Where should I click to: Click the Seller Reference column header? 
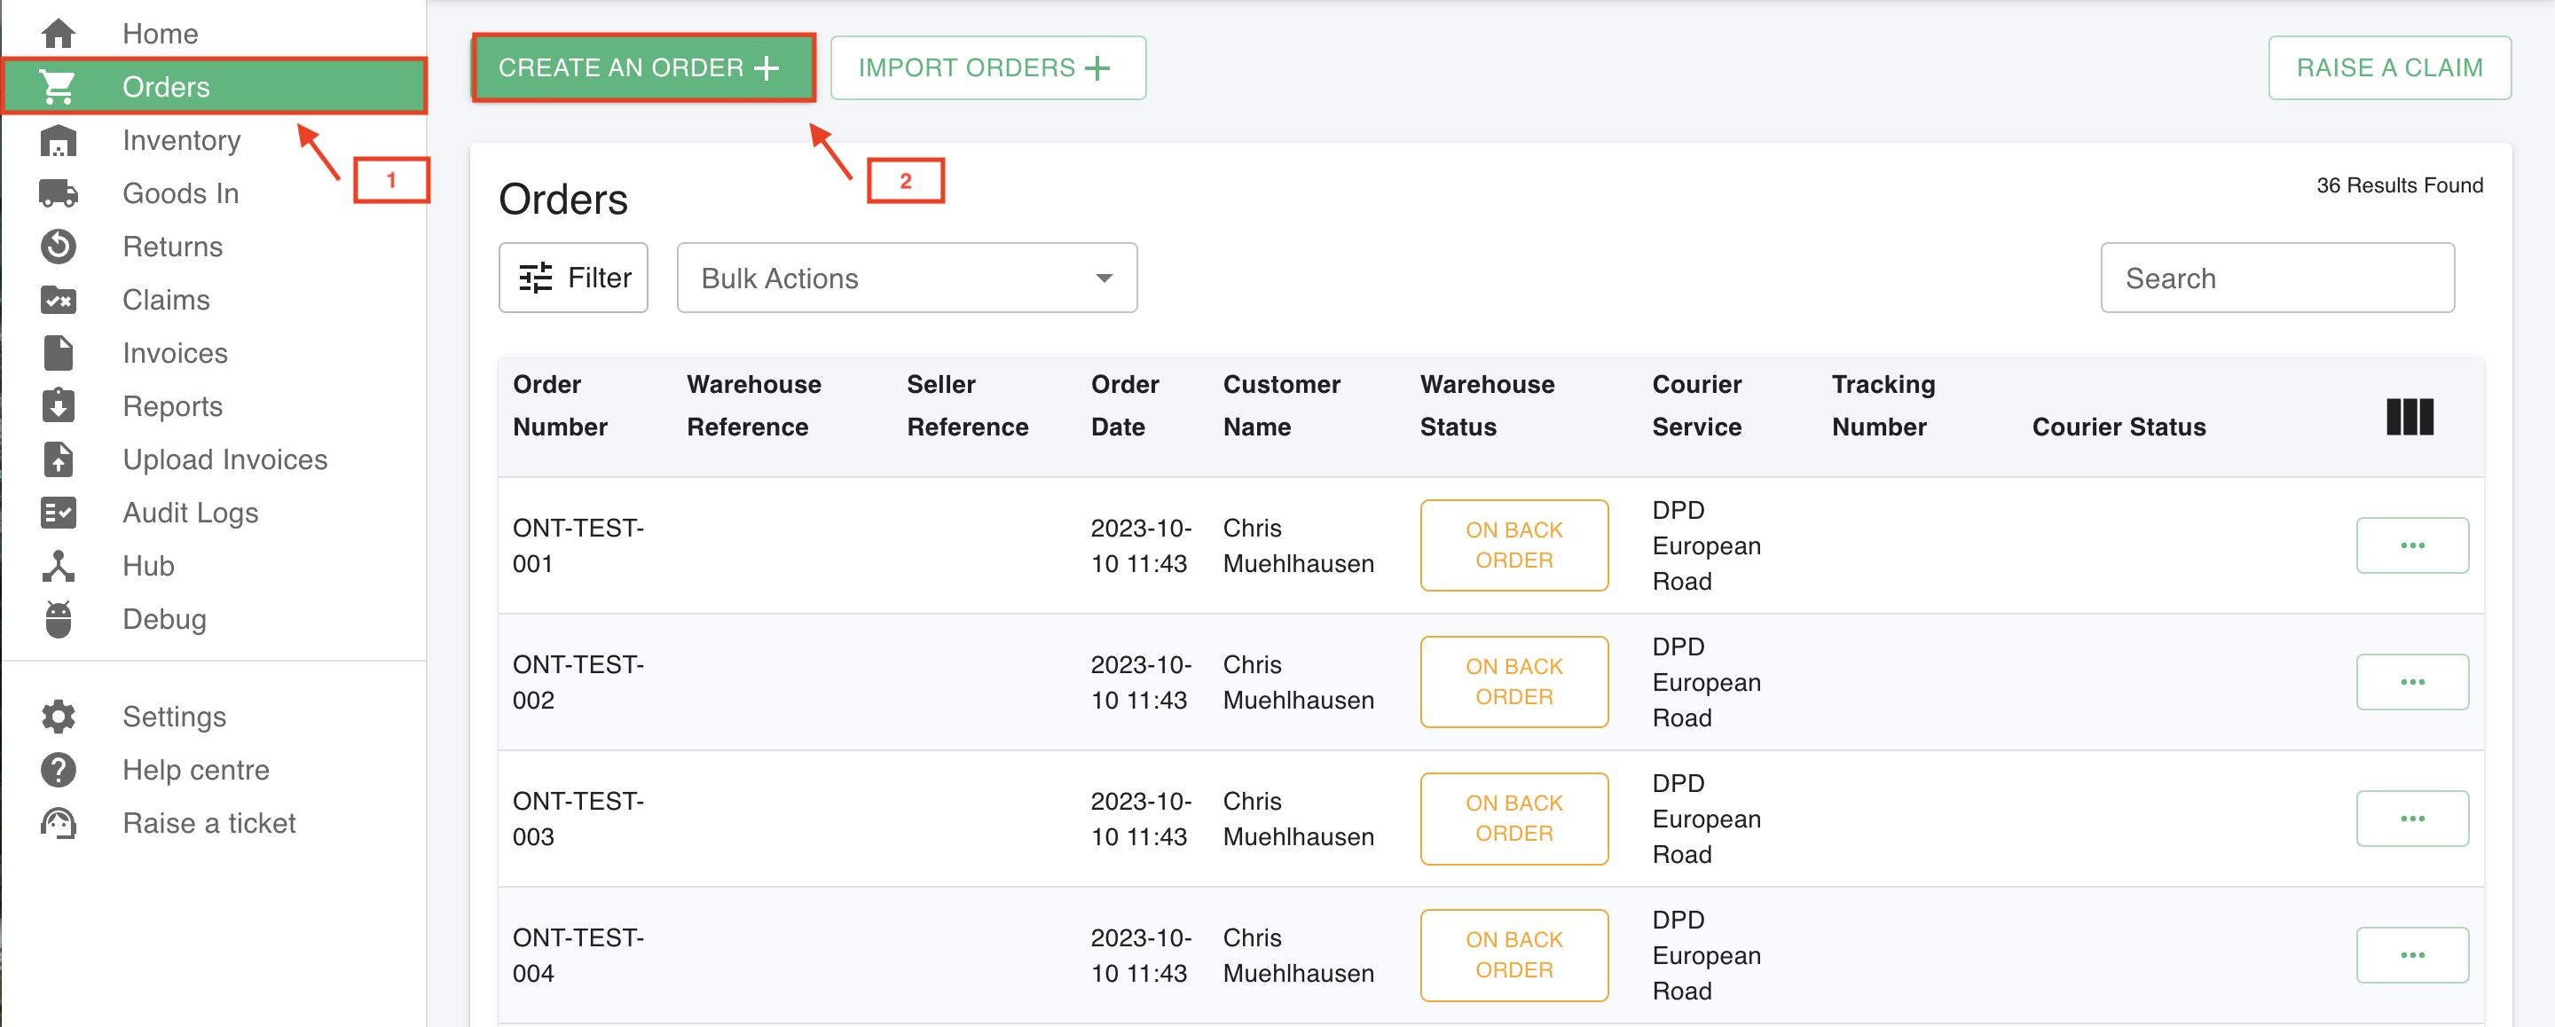967,405
